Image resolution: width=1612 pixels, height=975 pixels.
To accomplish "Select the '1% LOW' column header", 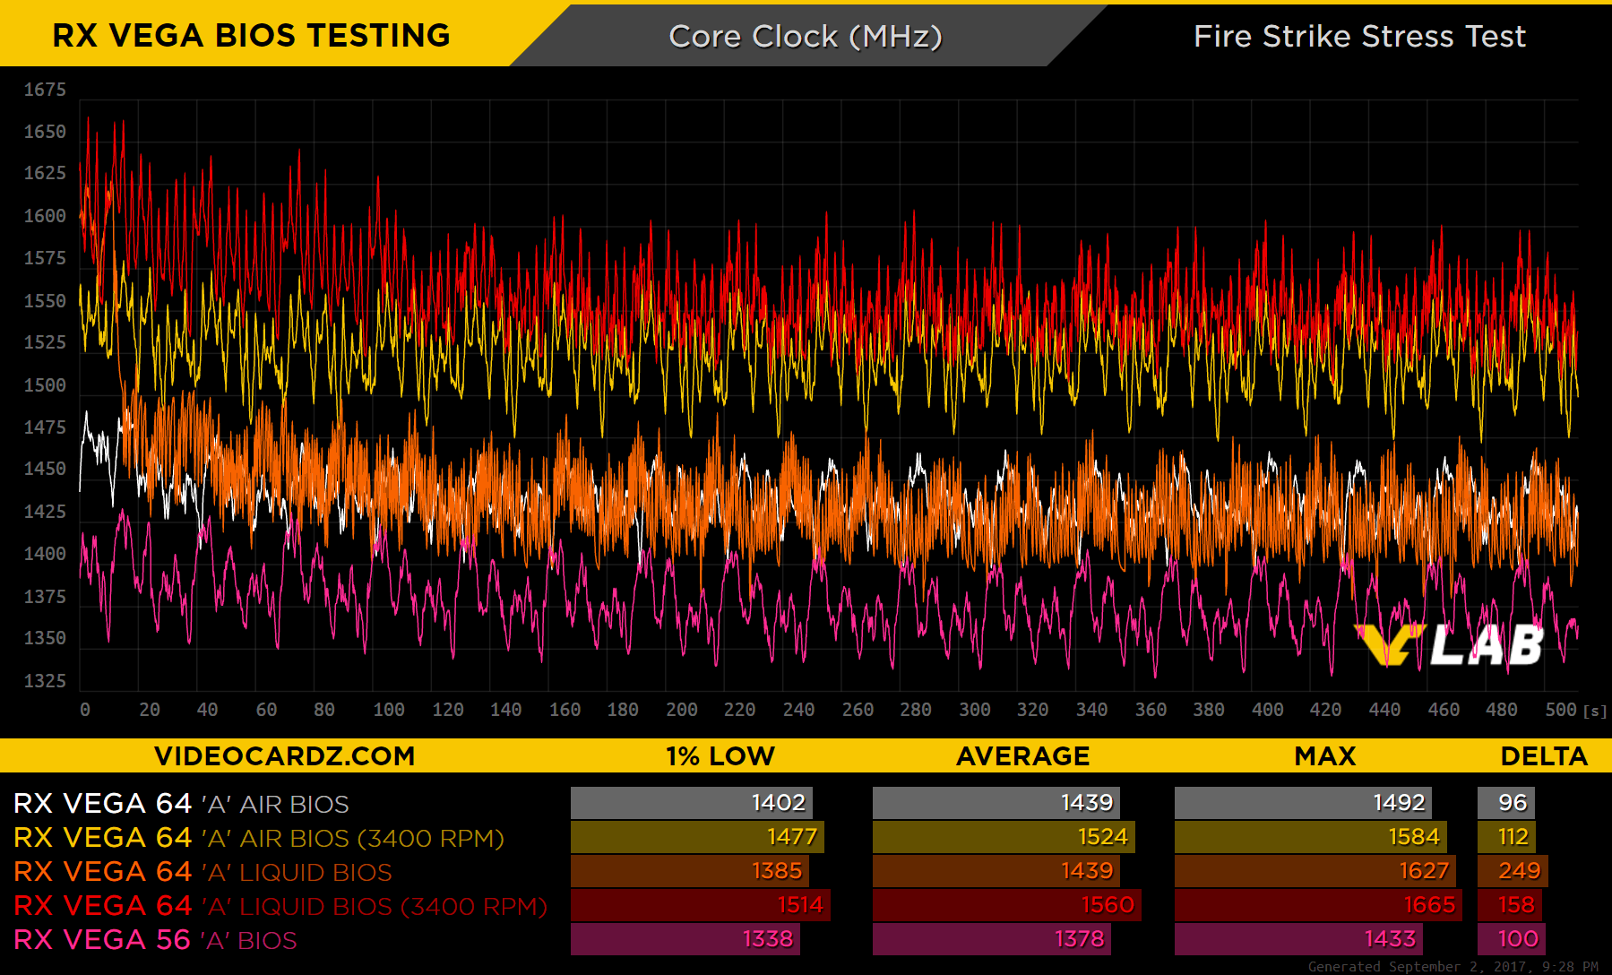I will click(x=720, y=756).
